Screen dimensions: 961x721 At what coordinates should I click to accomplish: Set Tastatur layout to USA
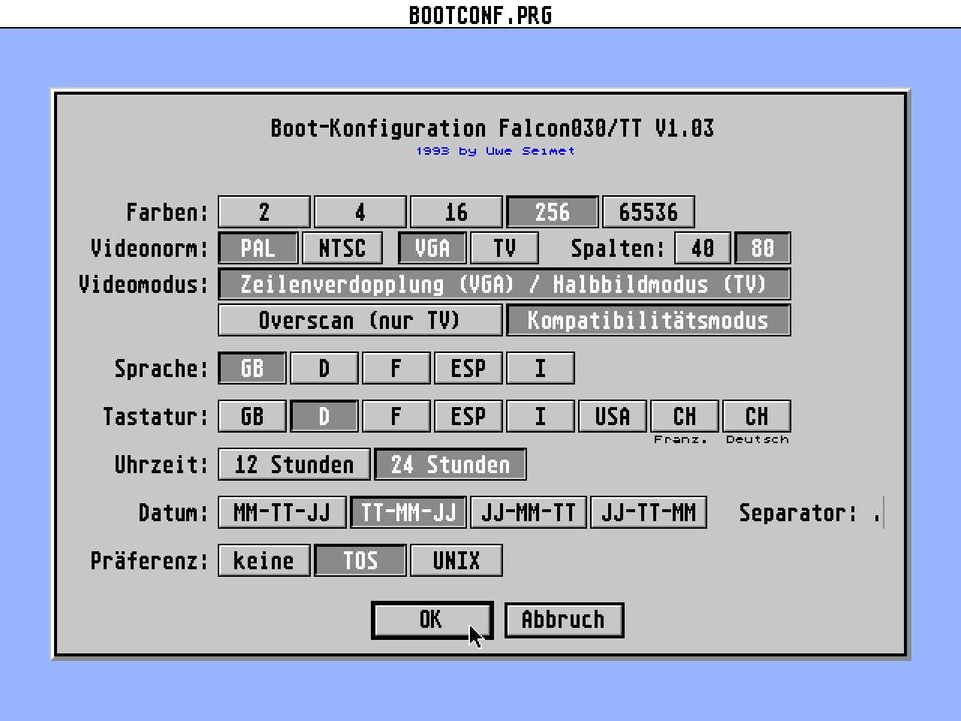[x=613, y=416]
